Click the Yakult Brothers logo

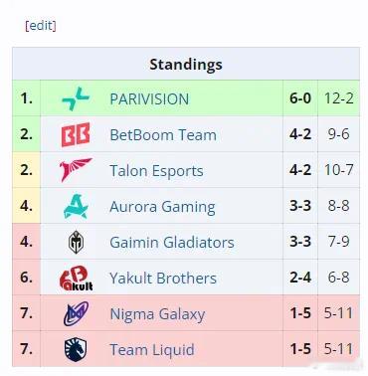[x=76, y=279]
